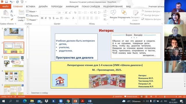Click normal view icon in status bar

[142, 96]
